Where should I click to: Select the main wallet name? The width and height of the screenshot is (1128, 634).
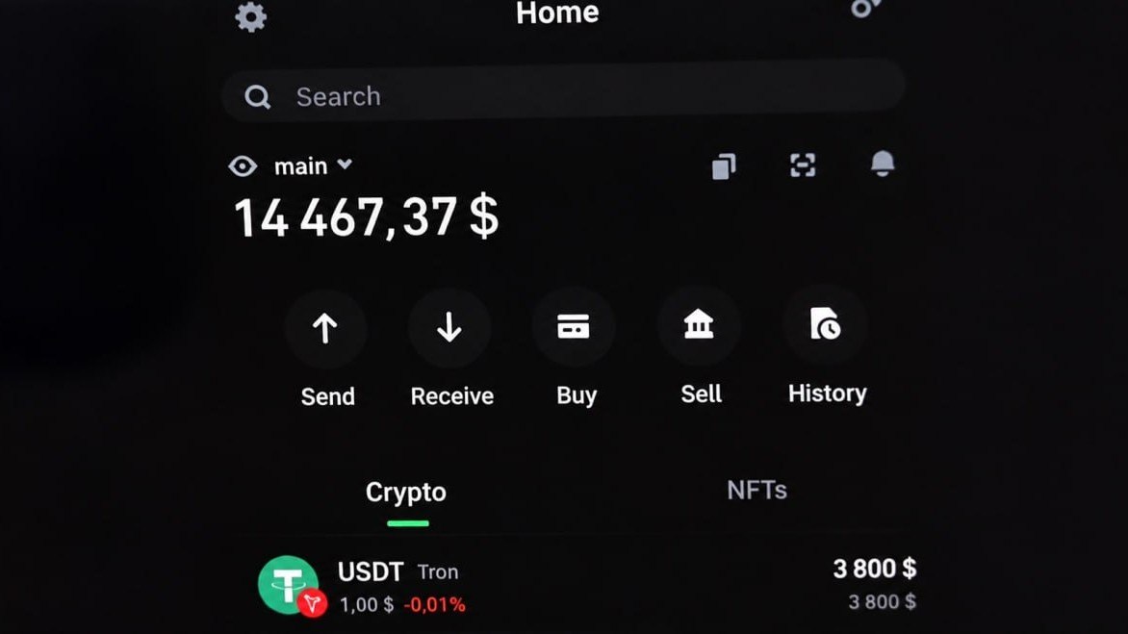(x=300, y=166)
